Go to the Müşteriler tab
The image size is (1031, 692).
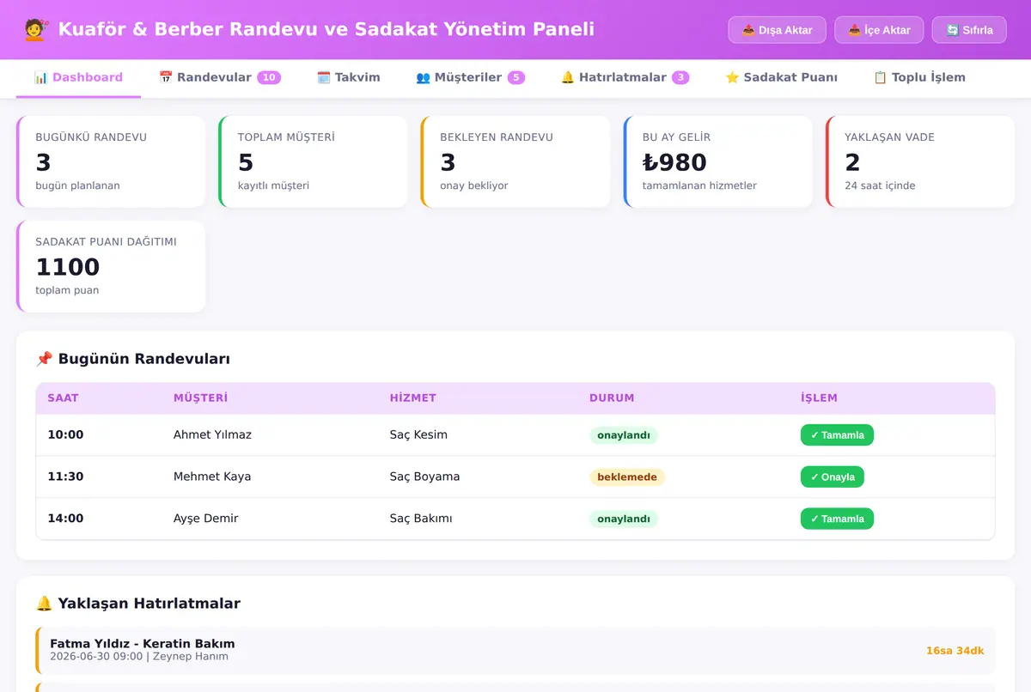[x=470, y=77]
